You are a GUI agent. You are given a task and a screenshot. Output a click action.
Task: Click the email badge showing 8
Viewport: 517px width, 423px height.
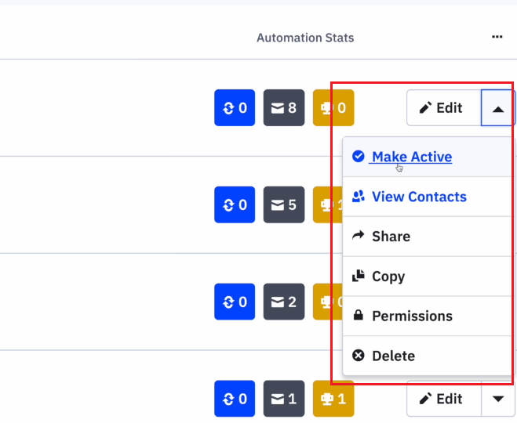coord(283,108)
